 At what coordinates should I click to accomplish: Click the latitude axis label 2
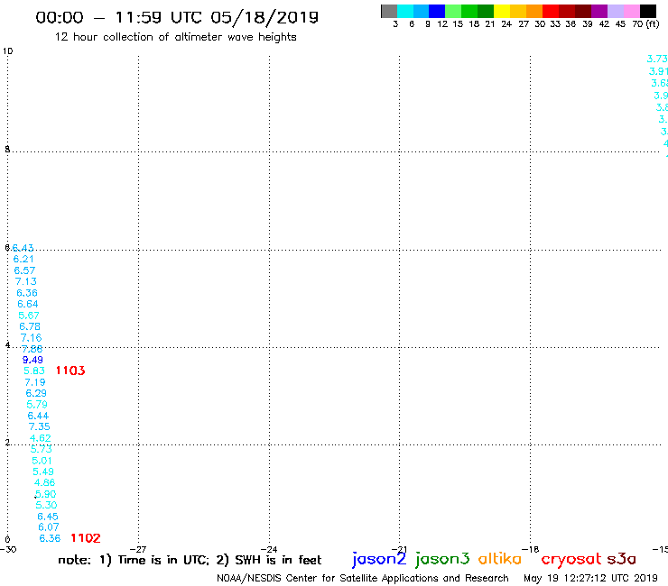7,443
